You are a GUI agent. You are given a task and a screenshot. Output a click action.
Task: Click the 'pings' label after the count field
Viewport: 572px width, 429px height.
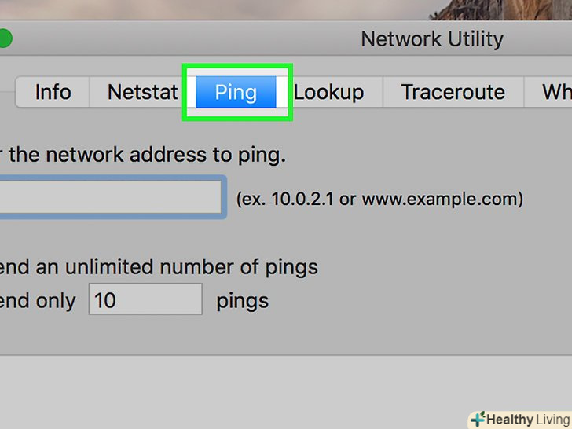point(242,300)
